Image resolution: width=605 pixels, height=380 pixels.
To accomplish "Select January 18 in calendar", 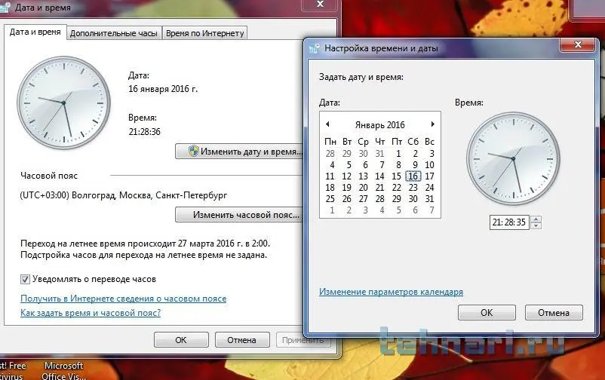I will (x=330, y=188).
